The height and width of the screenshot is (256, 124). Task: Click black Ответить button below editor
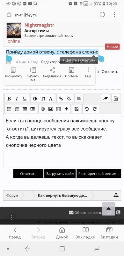point(28,174)
